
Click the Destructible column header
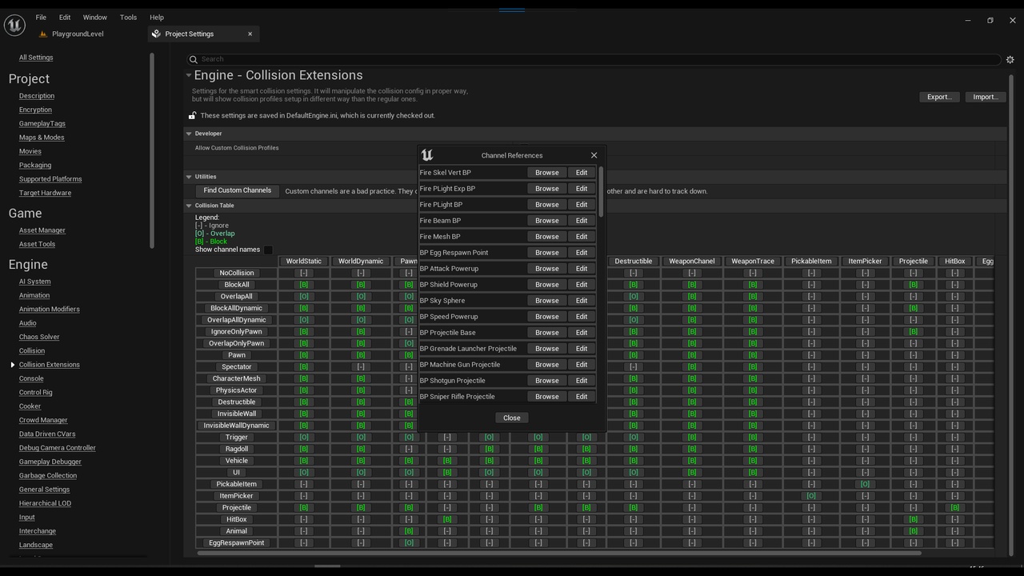(x=634, y=262)
